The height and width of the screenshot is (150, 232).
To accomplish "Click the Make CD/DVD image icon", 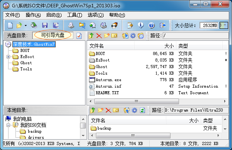I will [71, 25].
